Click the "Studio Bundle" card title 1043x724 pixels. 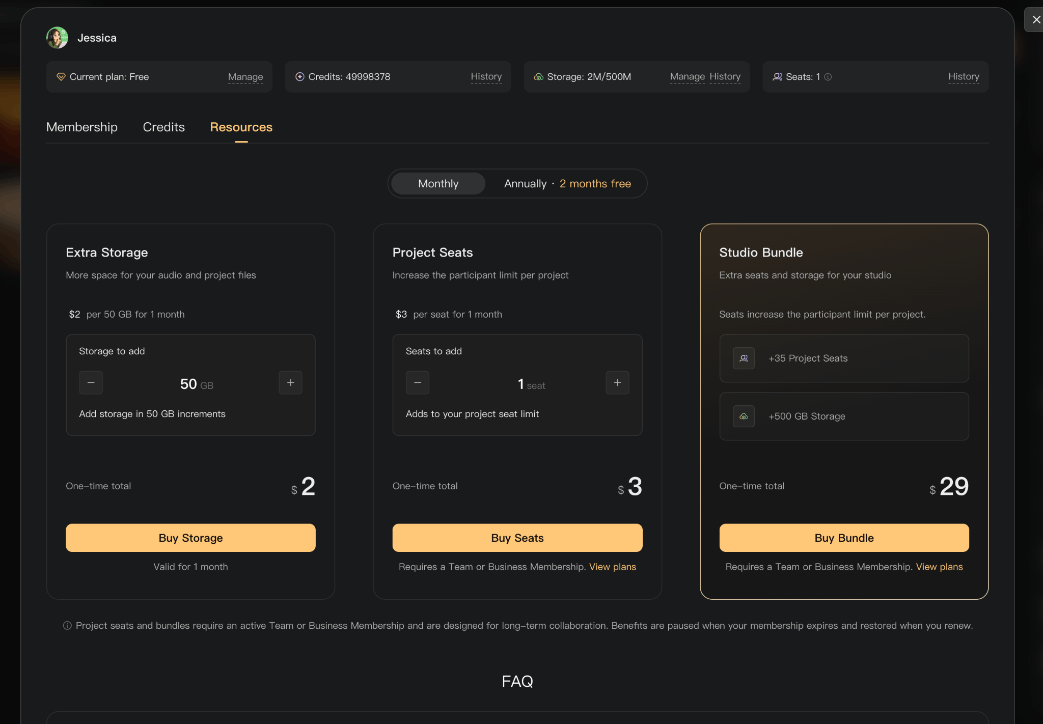(x=761, y=253)
